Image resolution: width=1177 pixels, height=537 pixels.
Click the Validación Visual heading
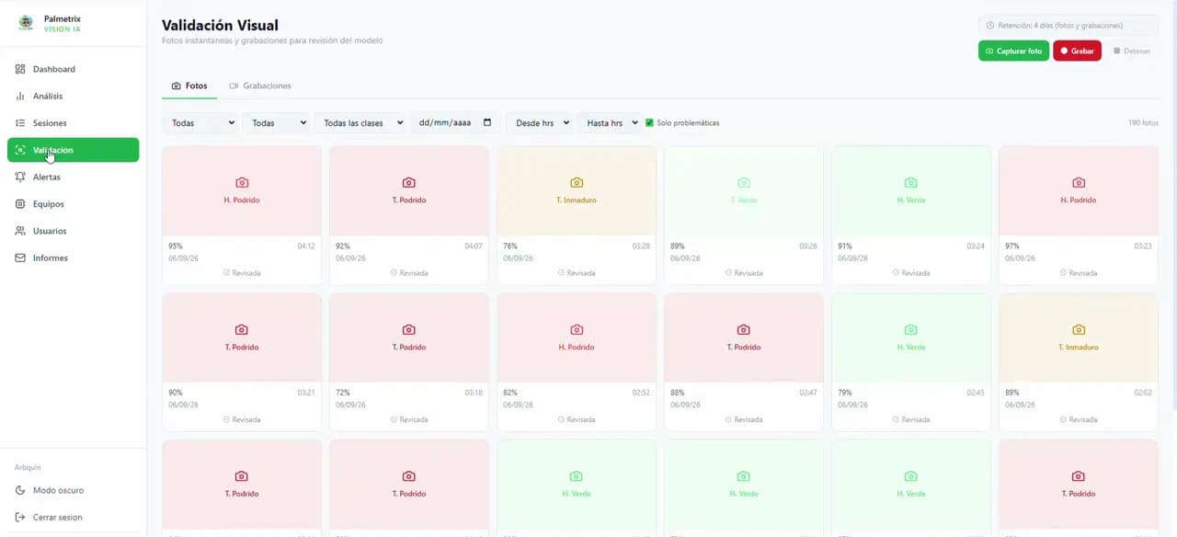(220, 26)
